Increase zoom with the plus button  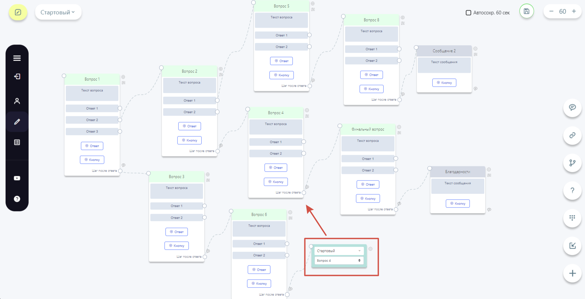pos(574,11)
